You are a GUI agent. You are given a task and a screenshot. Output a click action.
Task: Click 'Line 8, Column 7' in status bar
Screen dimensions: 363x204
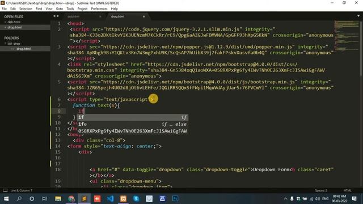tap(22, 190)
